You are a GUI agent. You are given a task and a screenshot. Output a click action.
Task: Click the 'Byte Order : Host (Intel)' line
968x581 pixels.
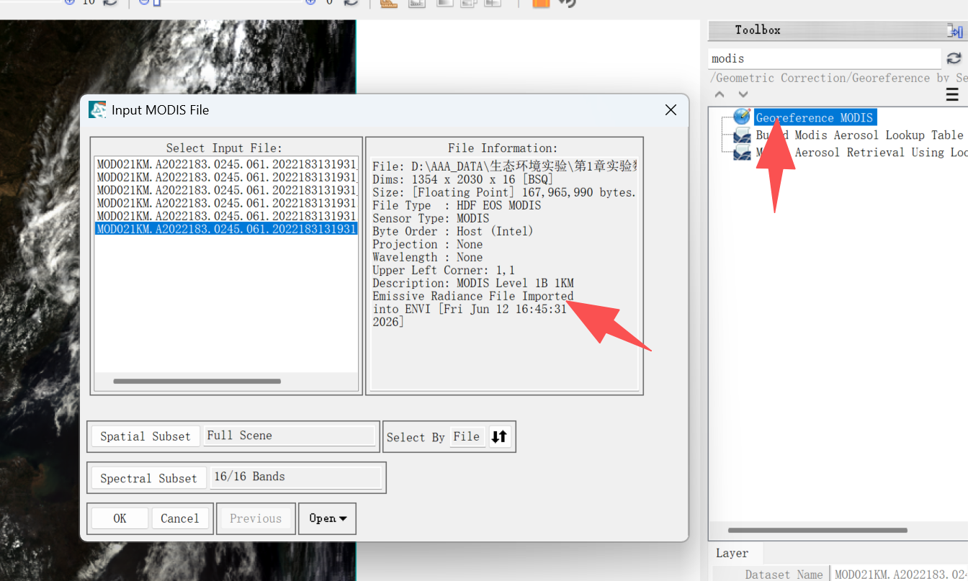(453, 231)
